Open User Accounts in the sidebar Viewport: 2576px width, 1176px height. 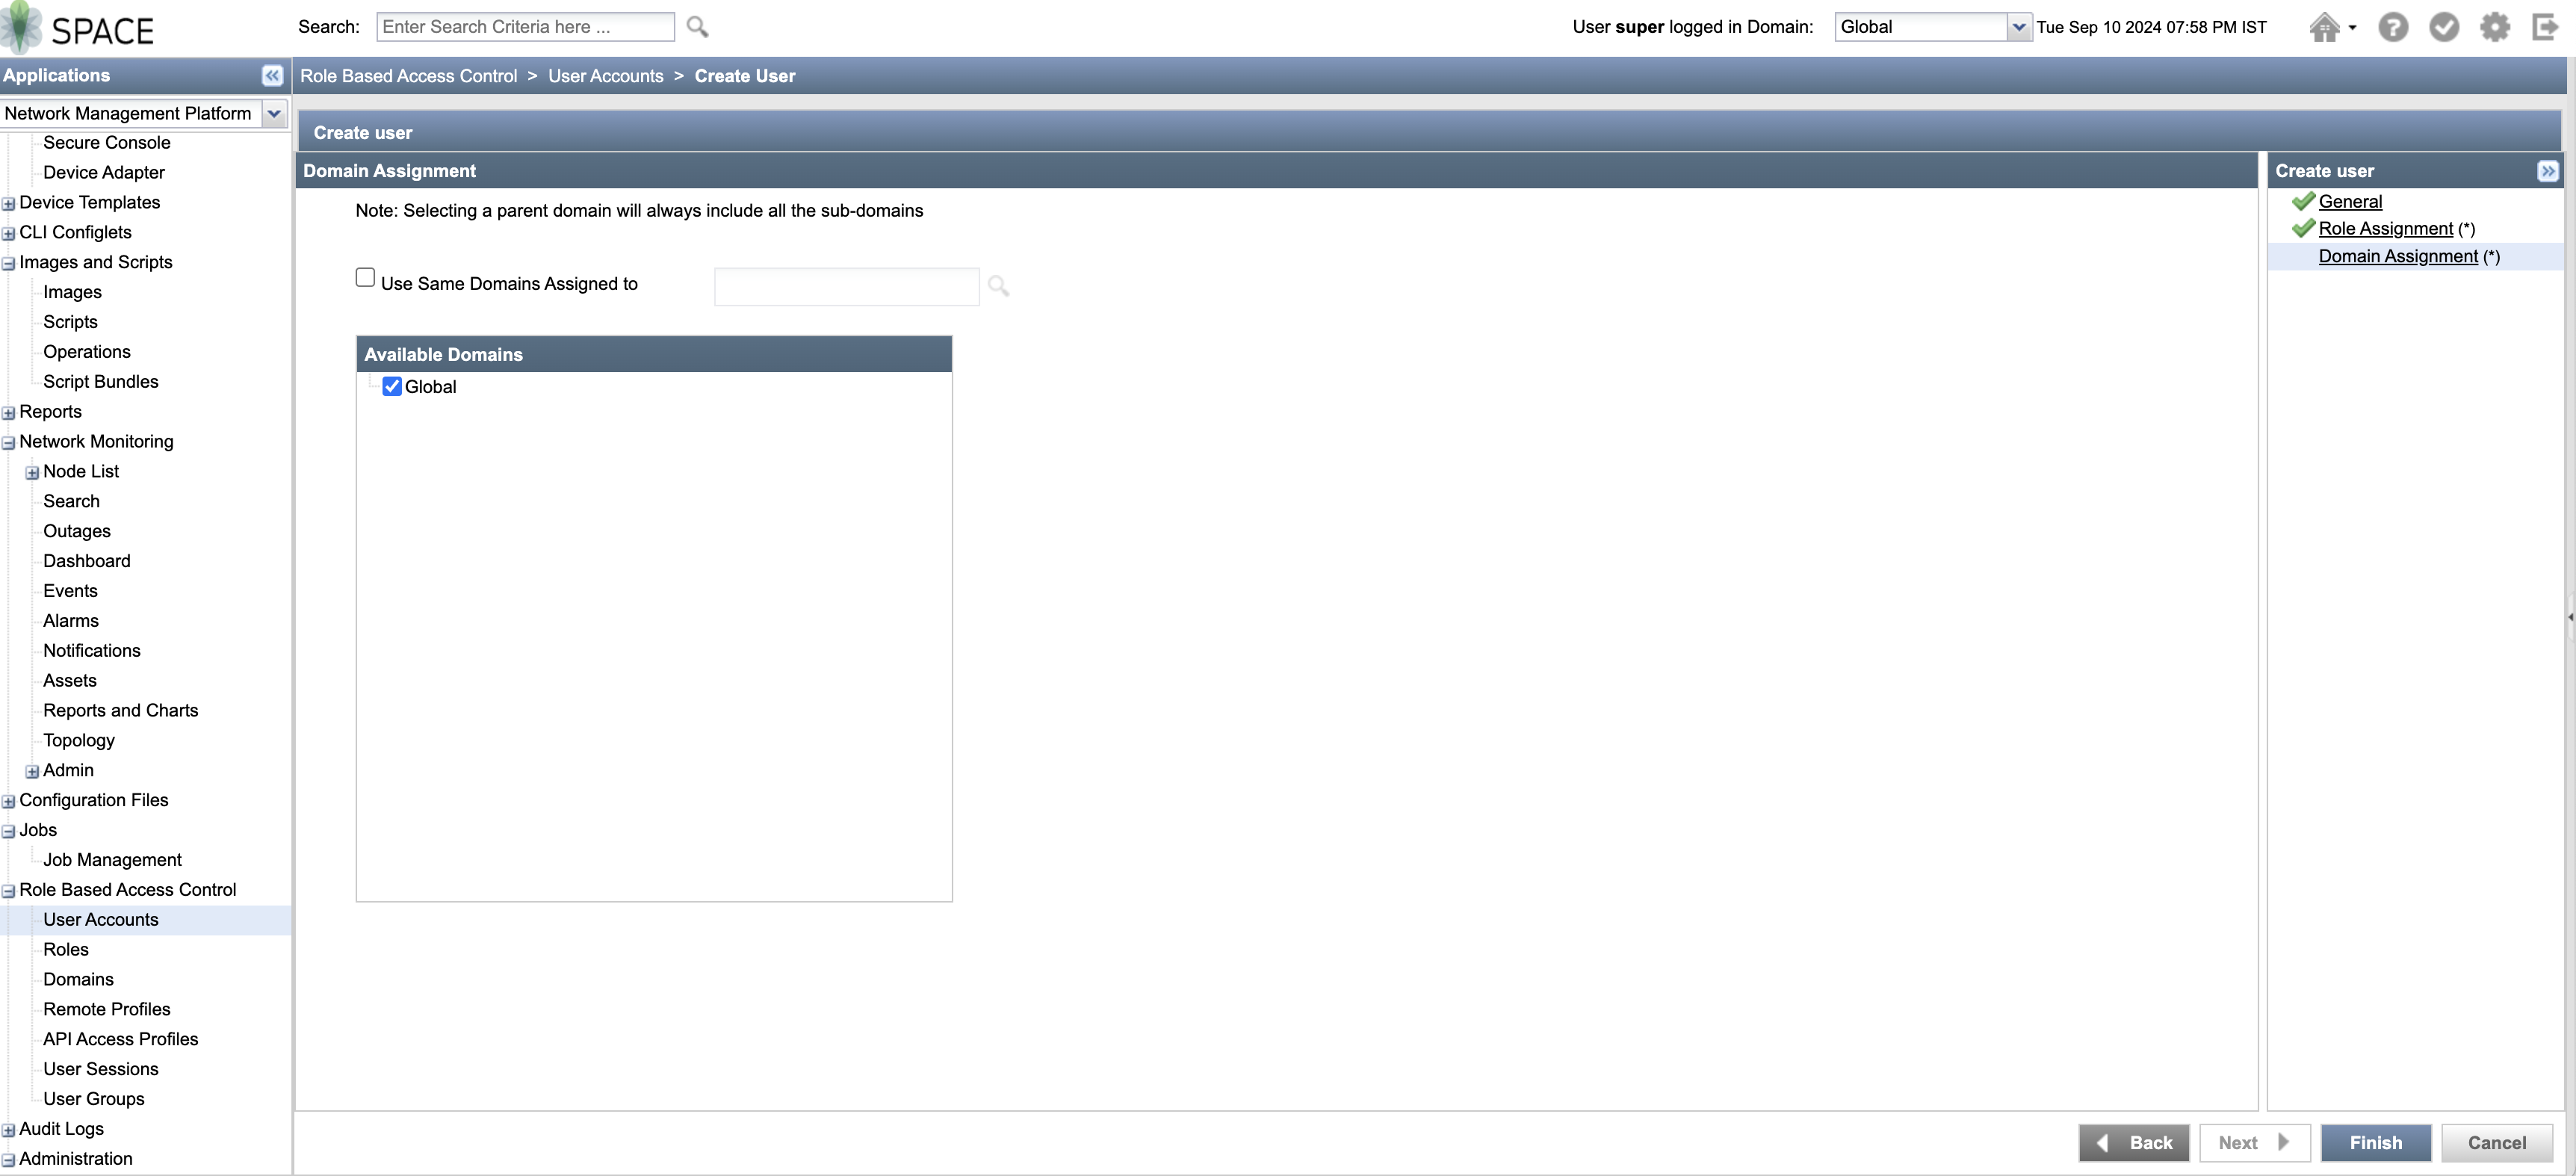point(101,920)
